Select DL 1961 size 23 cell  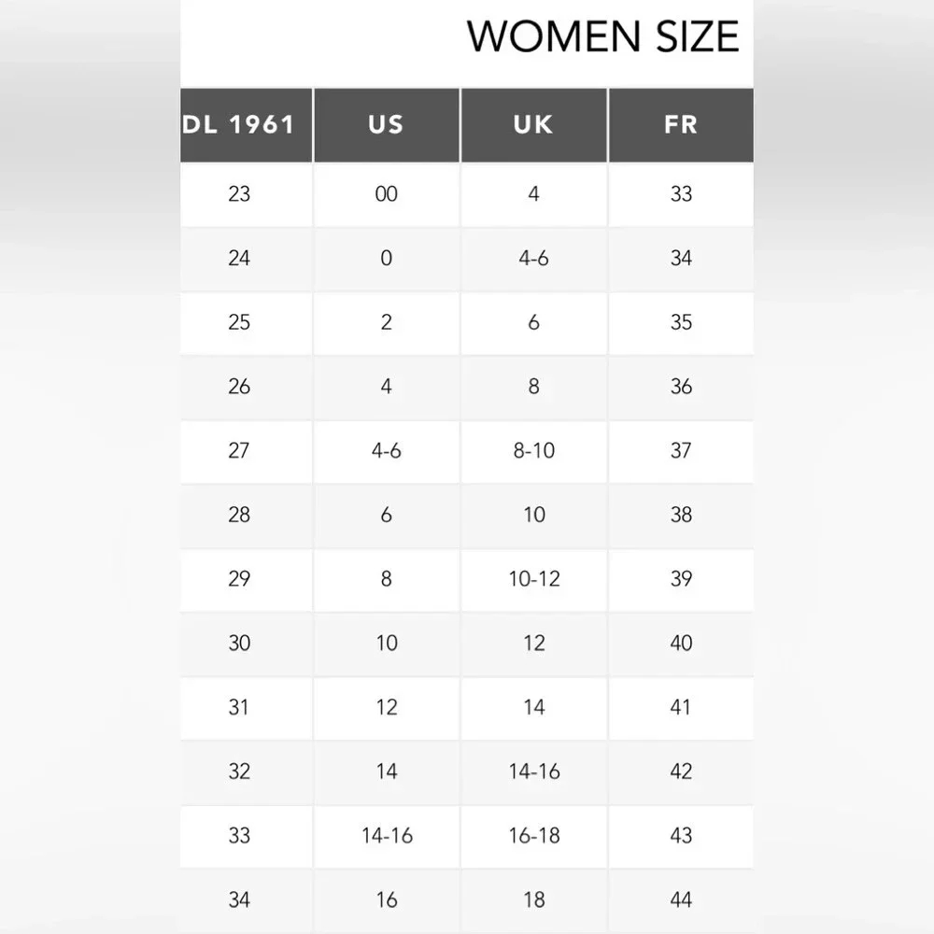pyautogui.click(x=246, y=195)
